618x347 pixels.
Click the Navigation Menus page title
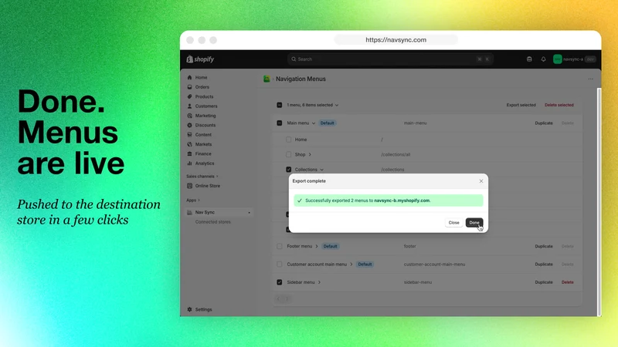301,79
